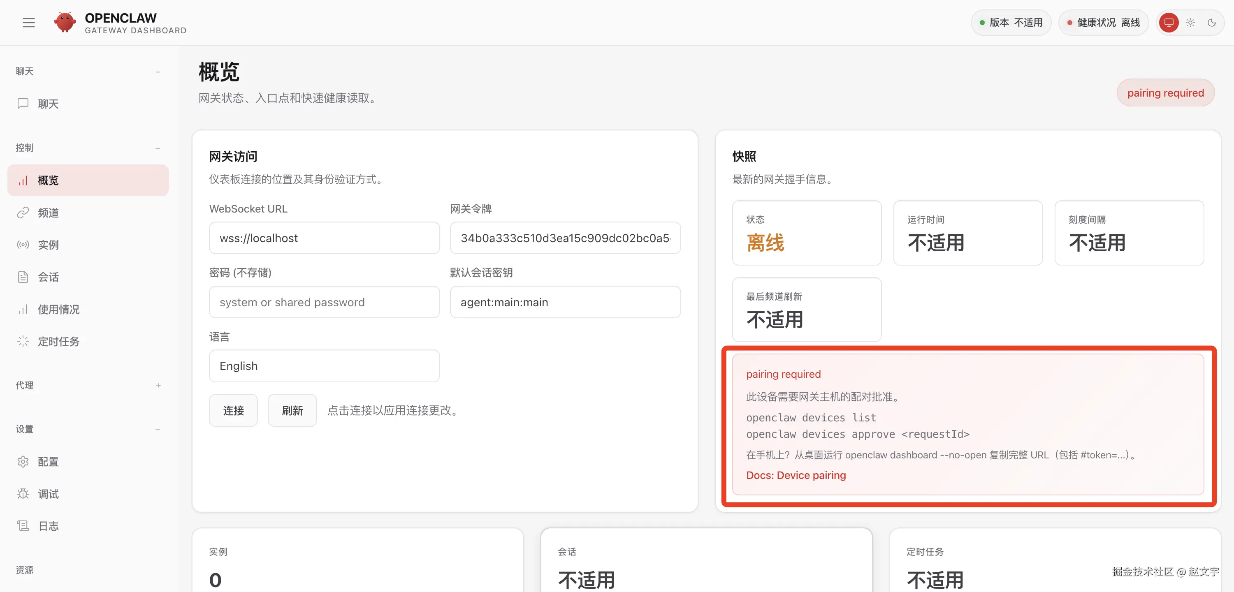Go to 使用情况 usage page
Viewport: 1234px width, 592px height.
pyautogui.click(x=58, y=310)
